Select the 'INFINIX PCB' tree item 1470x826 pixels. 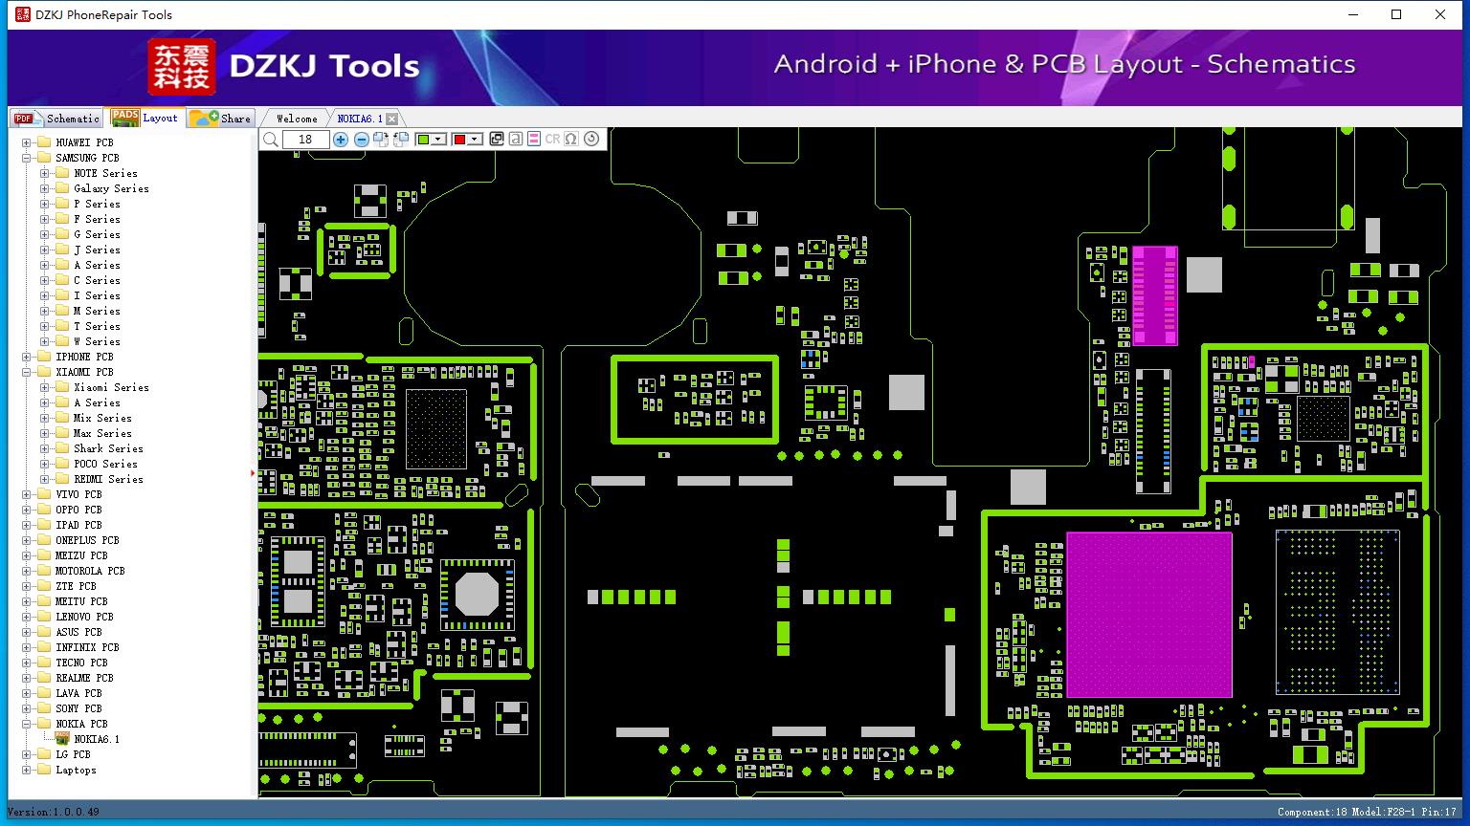click(87, 647)
